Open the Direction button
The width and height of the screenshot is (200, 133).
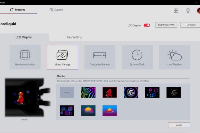[190, 25]
